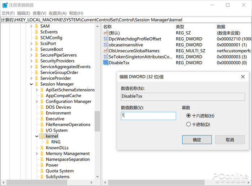Viewport: 252px width, 186px height.
Task: Click the 0x00000003 (3) data value
Action: tap(232, 57)
